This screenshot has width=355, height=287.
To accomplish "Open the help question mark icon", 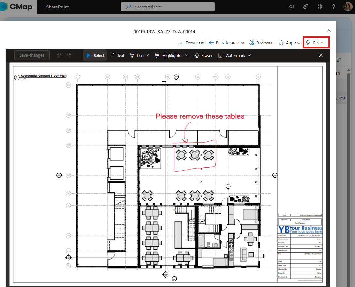I will coord(333,7).
